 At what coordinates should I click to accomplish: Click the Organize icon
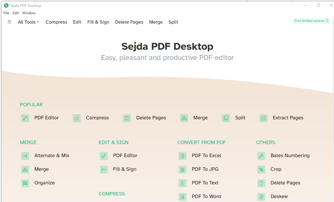25,183
